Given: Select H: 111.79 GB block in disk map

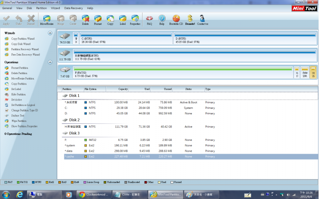Looking at the screenshot, I should pyautogui.click(x=195, y=55).
